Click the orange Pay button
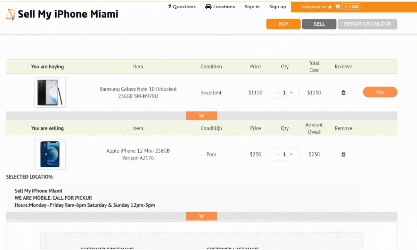The height and width of the screenshot is (250, 417). 380,92
